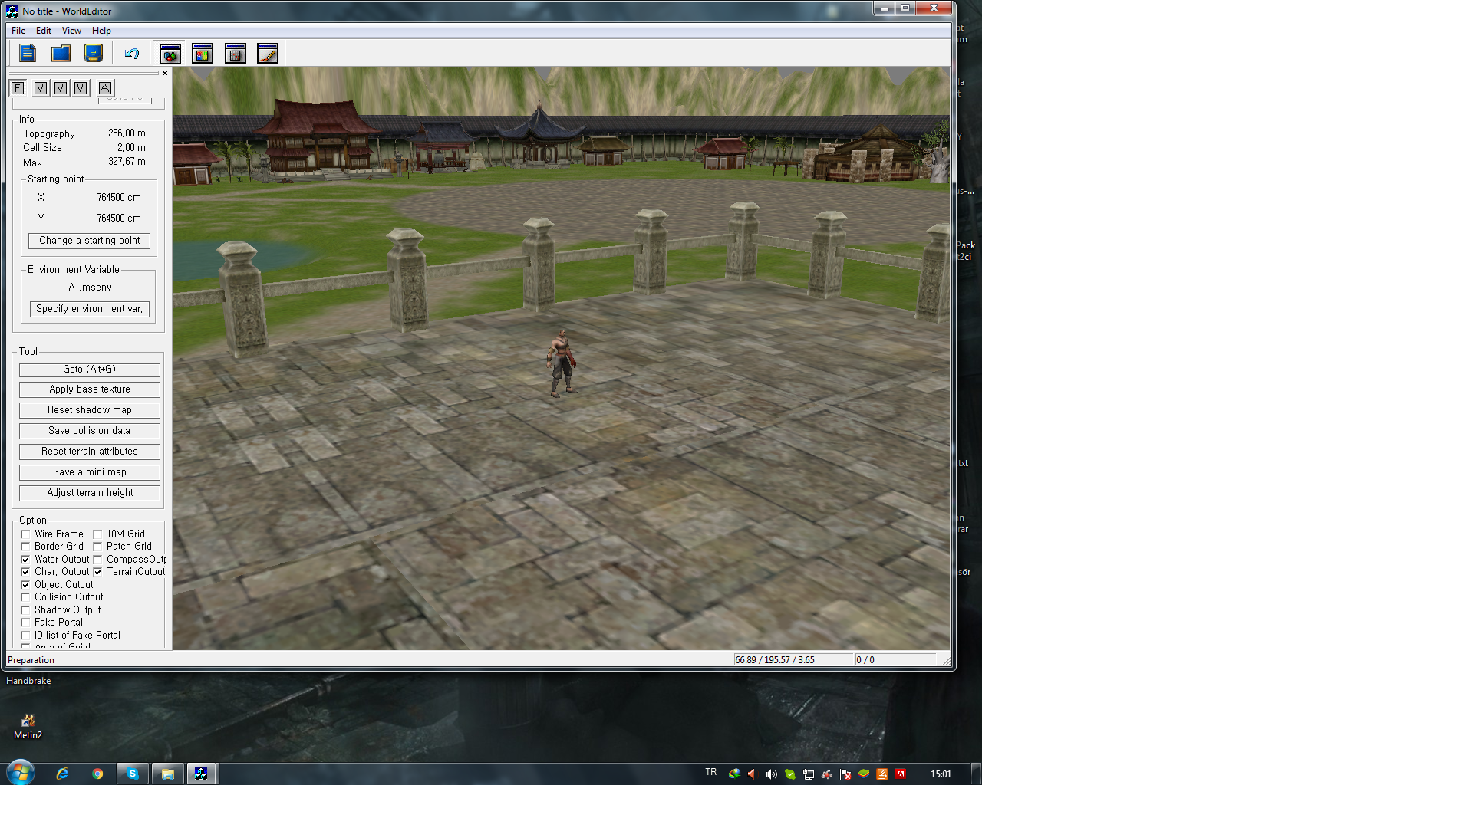Turn on Shadow Output option

pyautogui.click(x=25, y=610)
